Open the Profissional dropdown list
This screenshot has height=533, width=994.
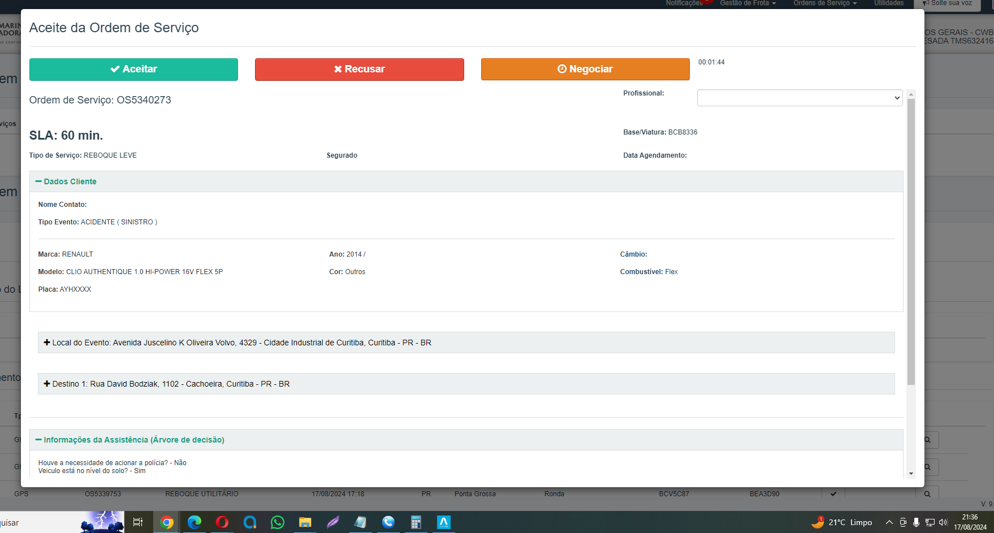799,98
